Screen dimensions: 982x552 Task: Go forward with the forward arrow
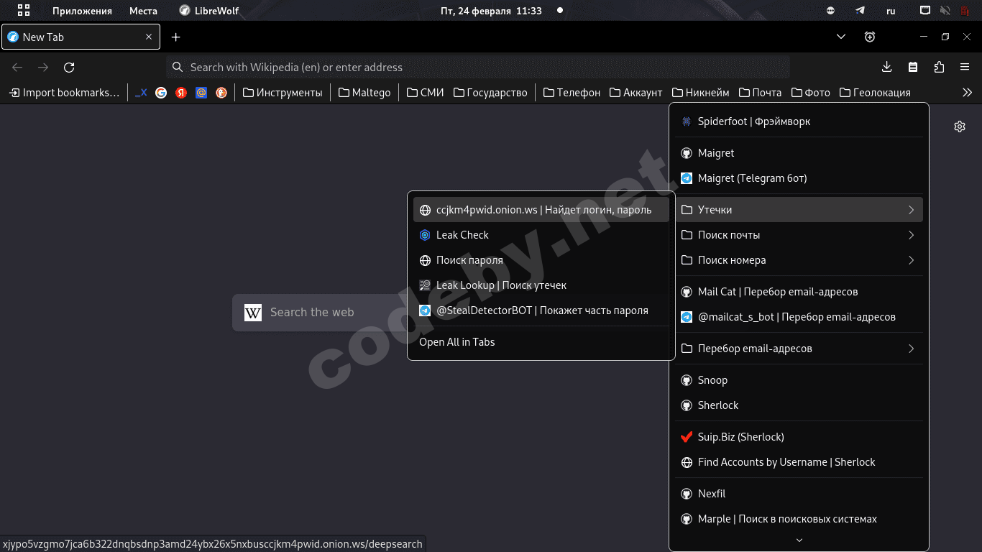pyautogui.click(x=43, y=67)
